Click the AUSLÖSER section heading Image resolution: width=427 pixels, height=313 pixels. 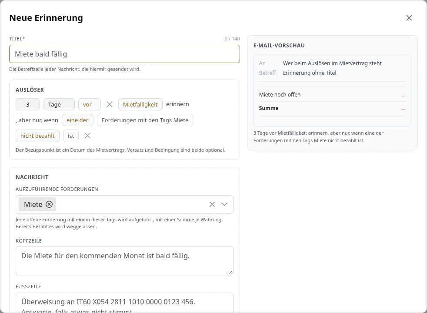click(30, 90)
